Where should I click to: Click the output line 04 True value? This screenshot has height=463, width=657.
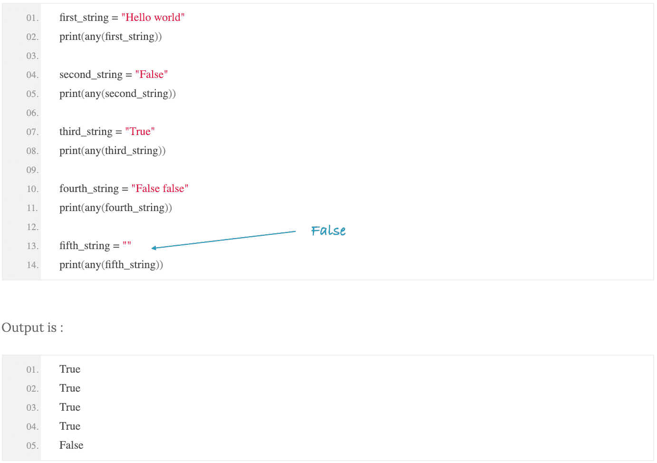tap(70, 426)
